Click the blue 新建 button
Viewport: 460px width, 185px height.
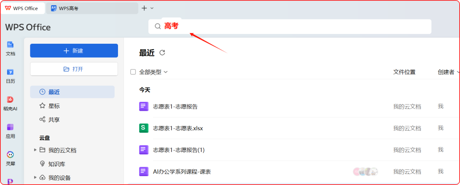[x=74, y=50]
